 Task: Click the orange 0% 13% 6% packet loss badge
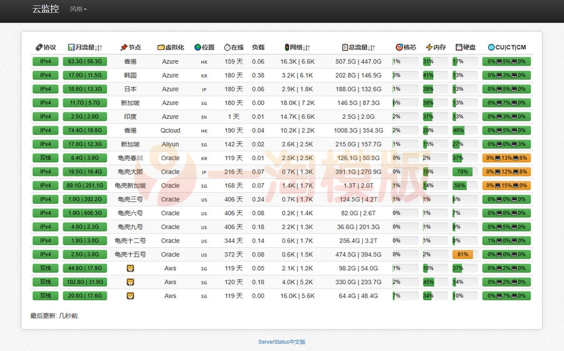coord(506,158)
